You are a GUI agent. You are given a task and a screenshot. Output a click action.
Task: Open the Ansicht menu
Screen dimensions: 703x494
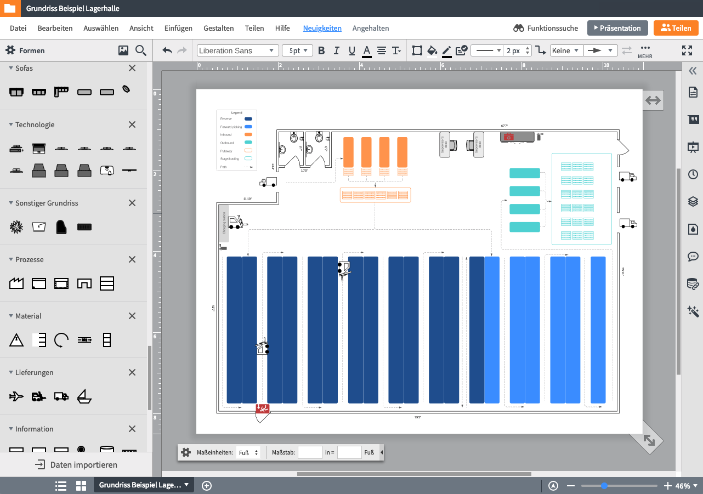141,28
